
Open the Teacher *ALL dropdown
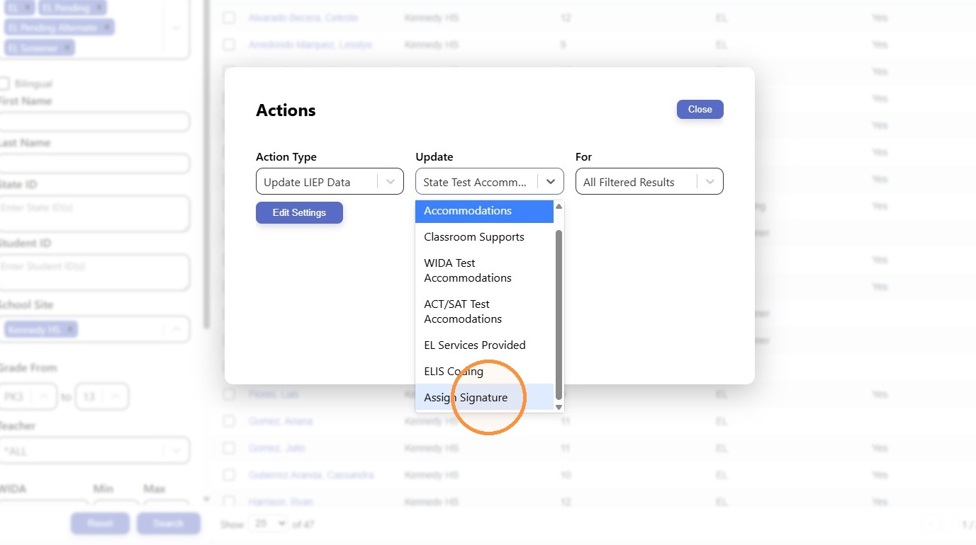click(x=94, y=451)
